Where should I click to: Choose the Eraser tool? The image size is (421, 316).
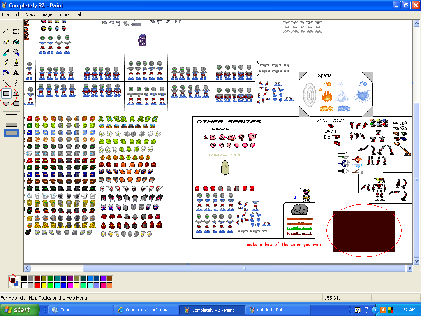(x=6, y=42)
